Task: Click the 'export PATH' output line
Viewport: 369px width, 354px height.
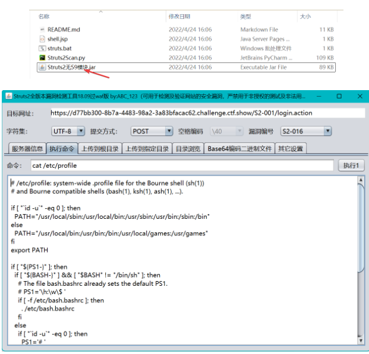Action: (30, 250)
